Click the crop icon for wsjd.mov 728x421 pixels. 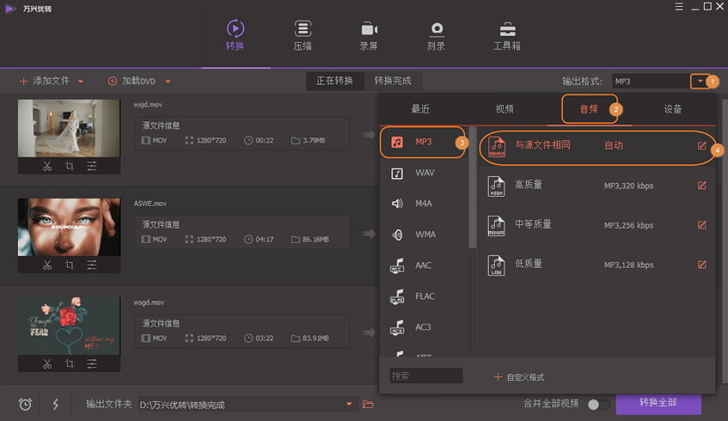pos(70,166)
